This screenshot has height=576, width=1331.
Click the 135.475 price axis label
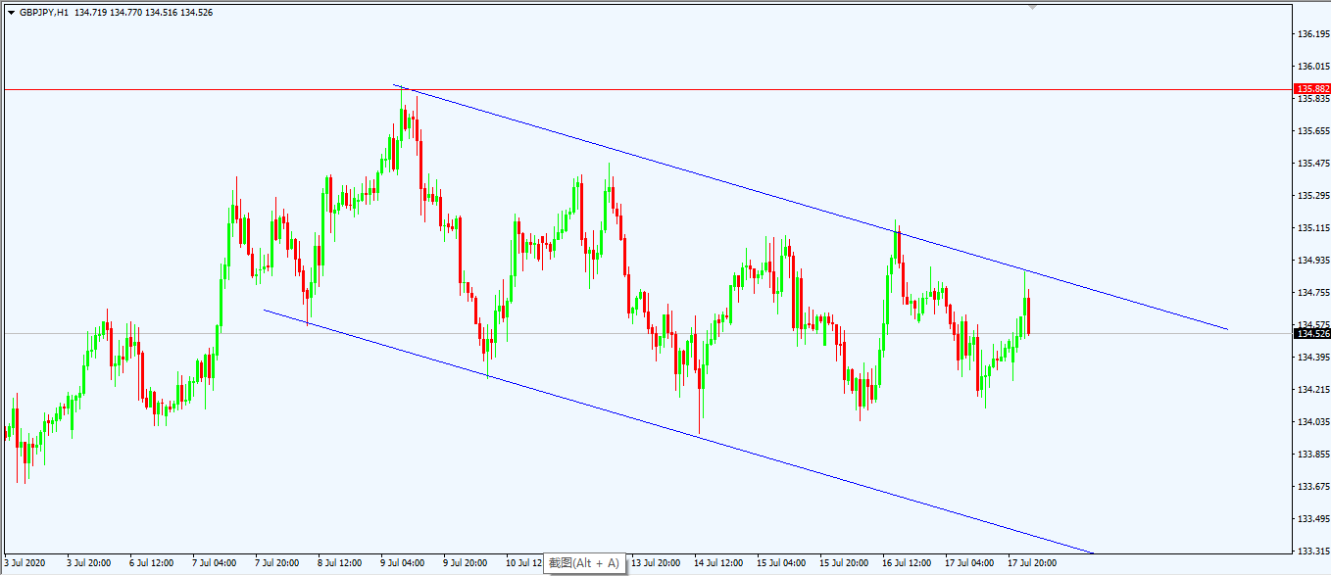click(x=1313, y=164)
